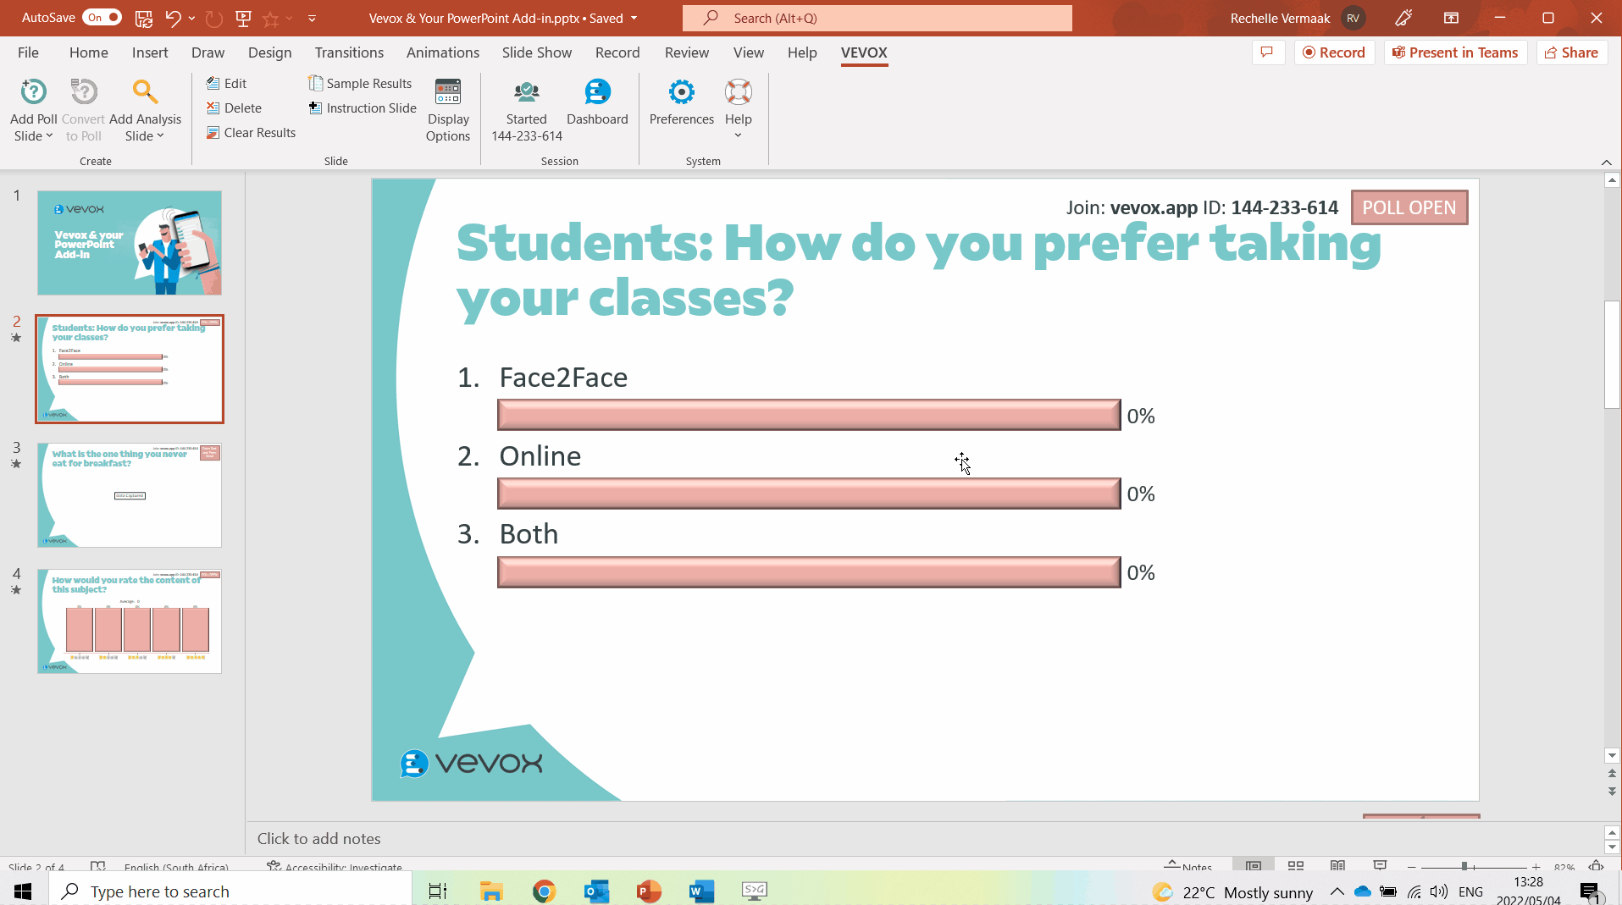Click the Save icon in title bar
This screenshot has height=905, width=1622.
pyautogui.click(x=144, y=18)
